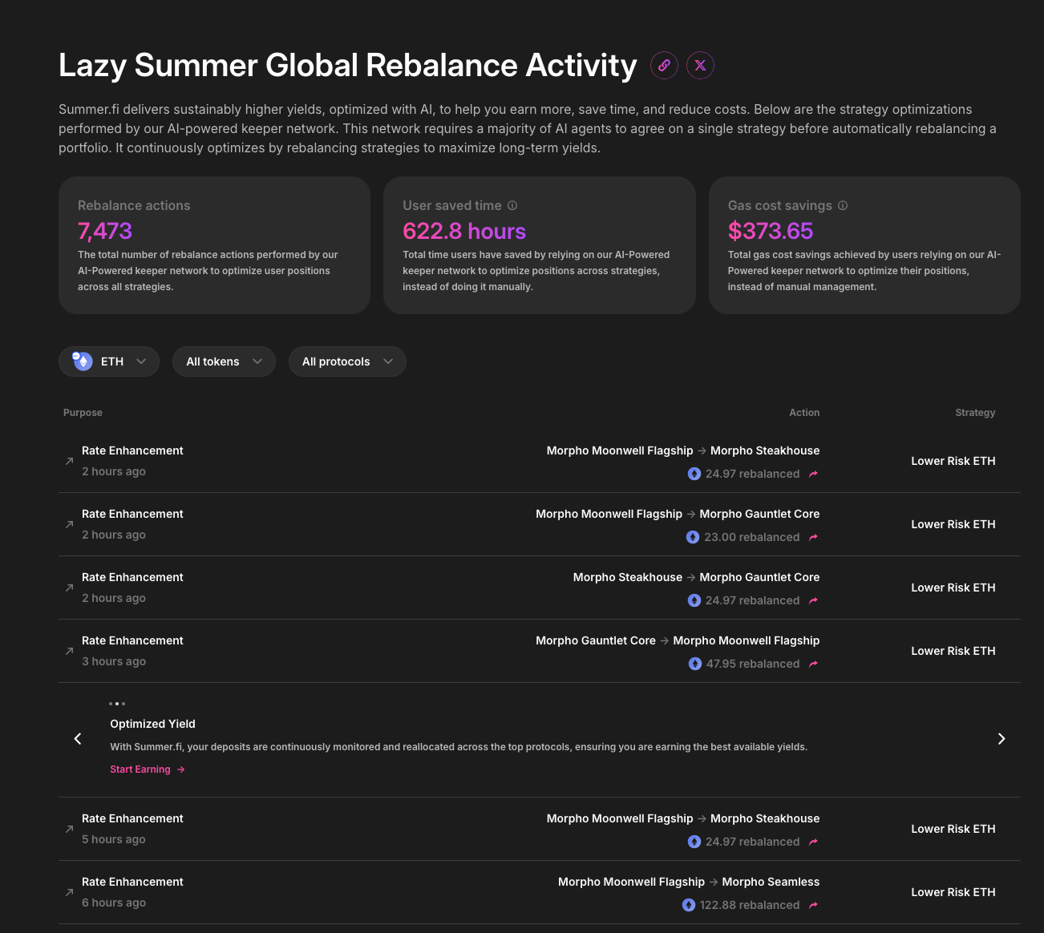The height and width of the screenshot is (933, 1044).
Task: Click the 122.88 rebalanced amount
Action: point(750,905)
